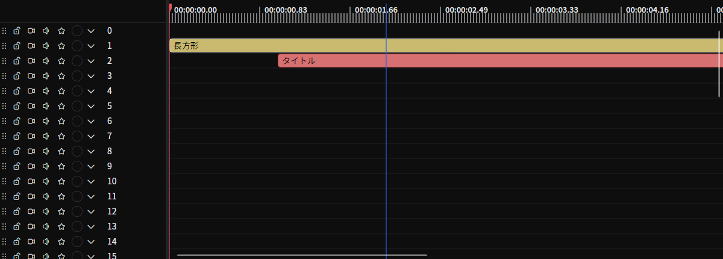Star layer 1 with the star icon
Screen dimensions: 723x259
click(x=61, y=46)
